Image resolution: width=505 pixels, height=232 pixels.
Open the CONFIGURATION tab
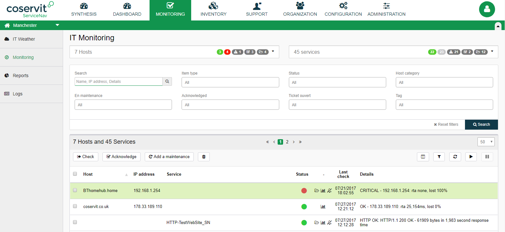pyautogui.click(x=343, y=10)
